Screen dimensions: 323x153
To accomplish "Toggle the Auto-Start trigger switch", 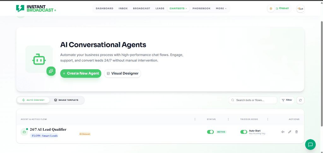I will [x=244, y=132].
